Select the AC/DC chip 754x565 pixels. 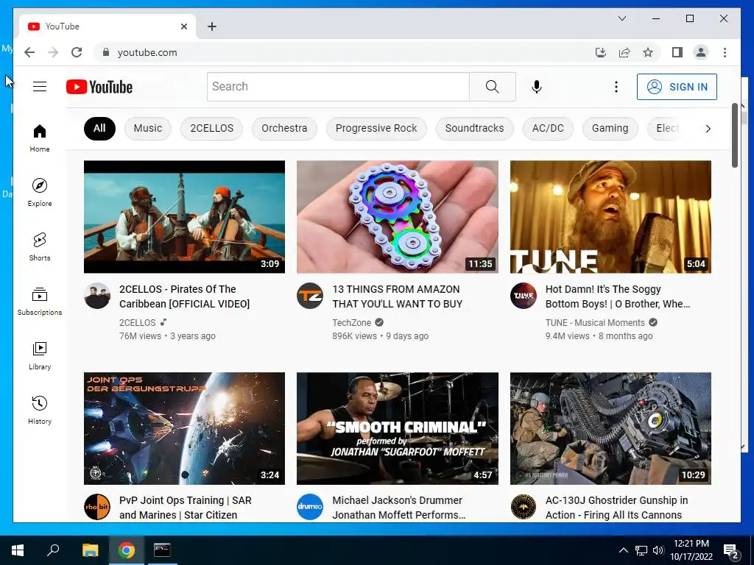click(548, 128)
